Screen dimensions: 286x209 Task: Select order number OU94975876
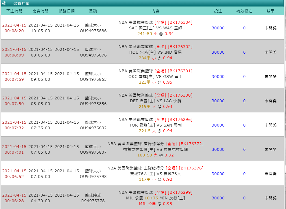click(93, 55)
